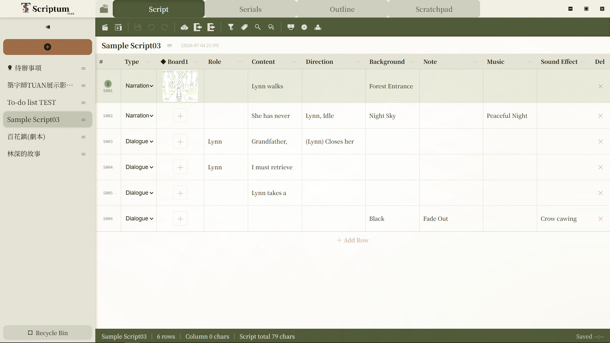Screen dimensions: 610x343
Task: Collapse the left sidebar panel
Action: coord(48,27)
